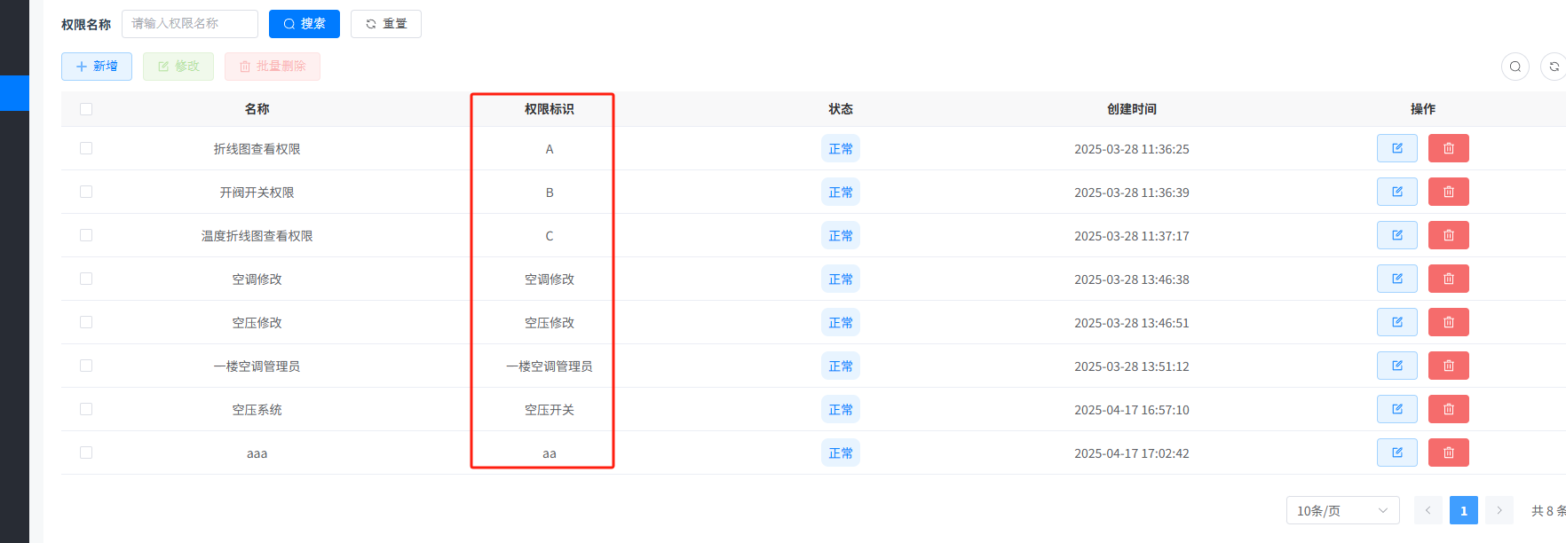Edit the aaa row
Image resolution: width=1566 pixels, height=543 pixels.
[1396, 452]
